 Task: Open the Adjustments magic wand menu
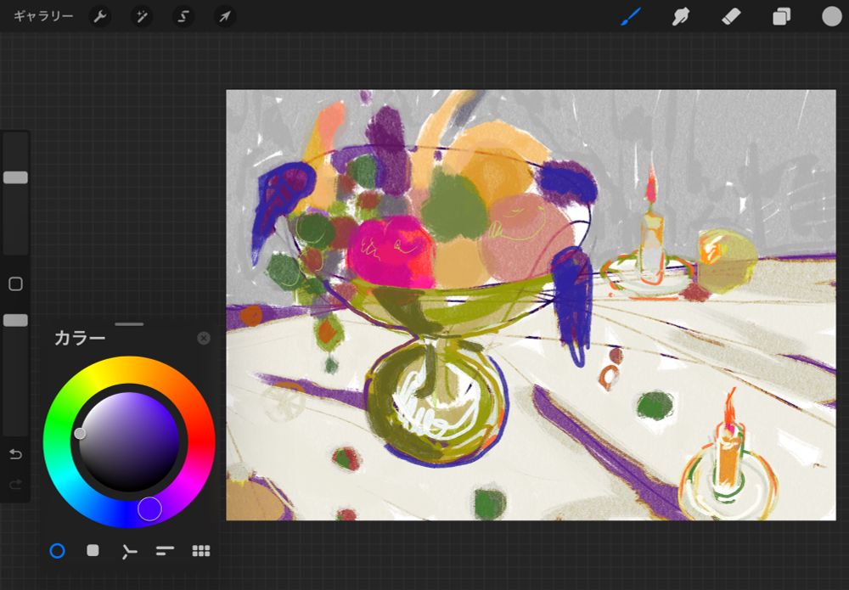point(141,17)
